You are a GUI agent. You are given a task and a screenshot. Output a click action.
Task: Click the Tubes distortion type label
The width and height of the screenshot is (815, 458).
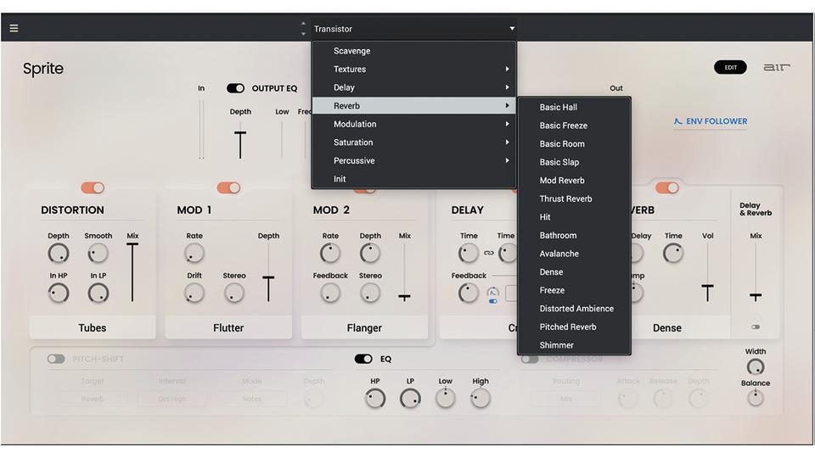[x=93, y=327]
